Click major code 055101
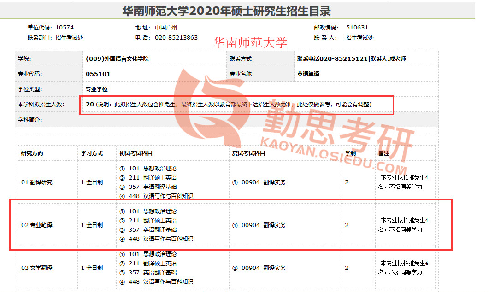The width and height of the screenshot is (489, 292). point(98,74)
